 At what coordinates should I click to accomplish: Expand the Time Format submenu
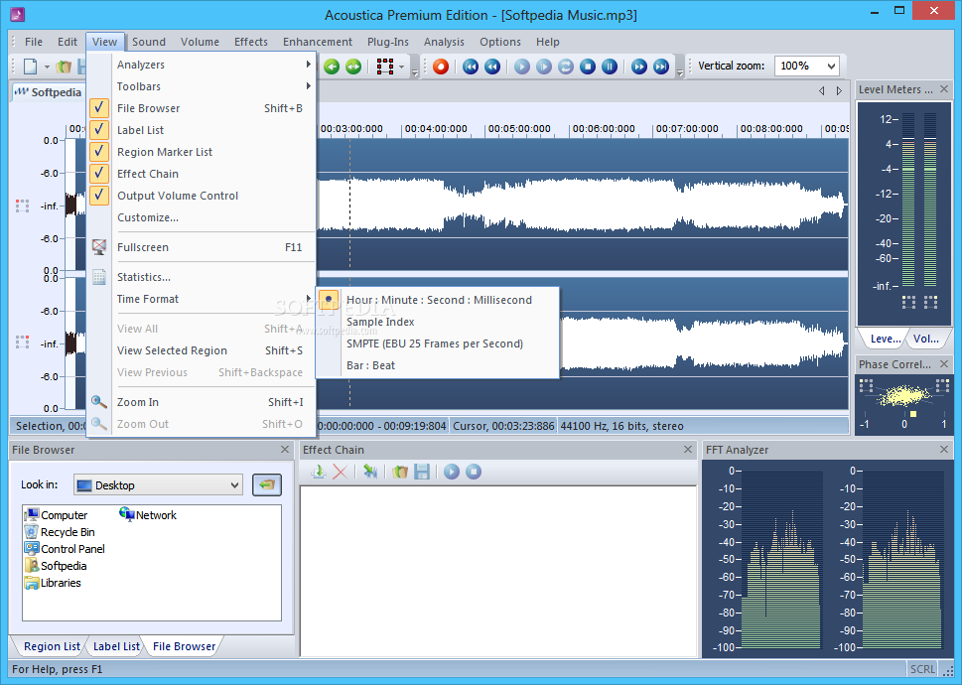(x=202, y=299)
